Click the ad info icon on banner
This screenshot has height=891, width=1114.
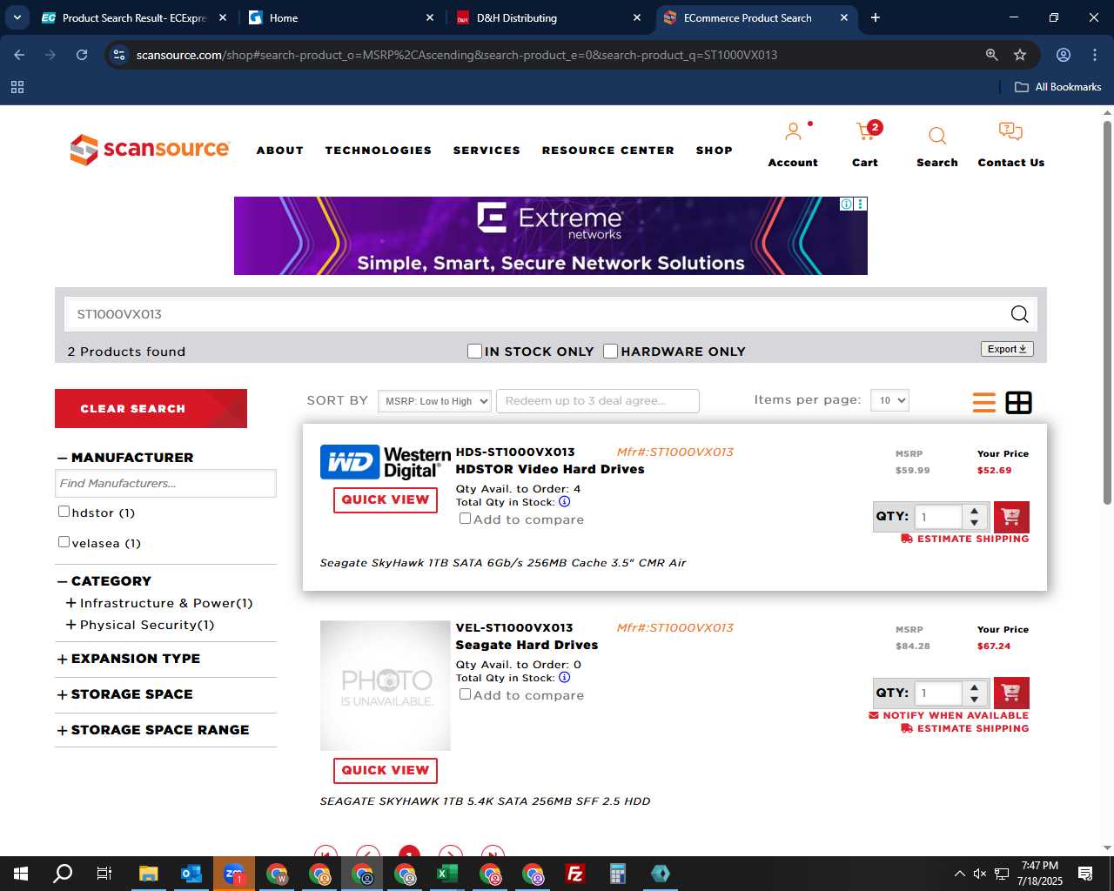pos(846,204)
